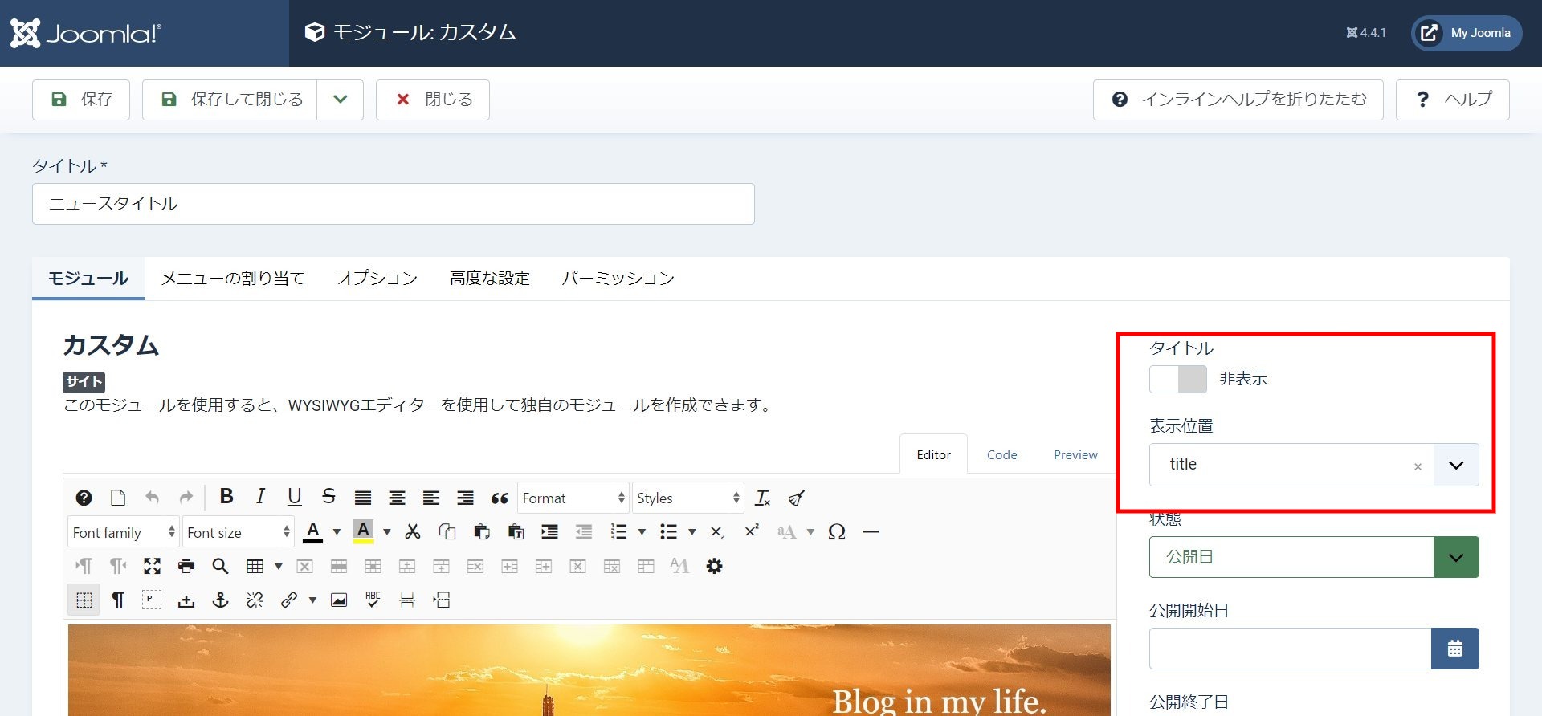
Task: Expand the Font family dropdown
Action: (123, 533)
